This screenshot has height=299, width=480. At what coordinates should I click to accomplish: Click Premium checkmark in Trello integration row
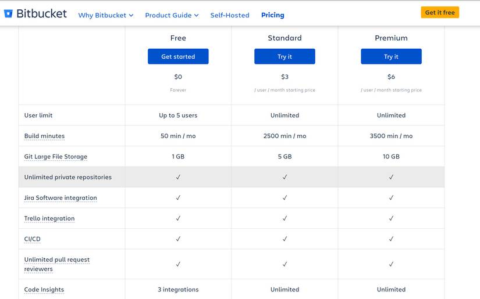(x=391, y=219)
